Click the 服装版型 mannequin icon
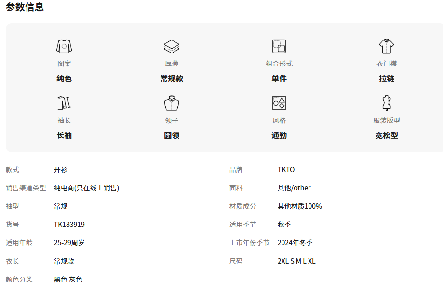Screen dimensions: 443x292 coord(387,103)
